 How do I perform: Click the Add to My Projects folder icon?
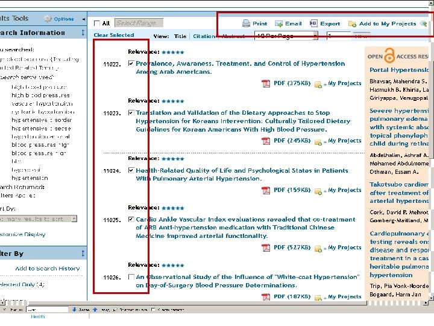(x=353, y=24)
